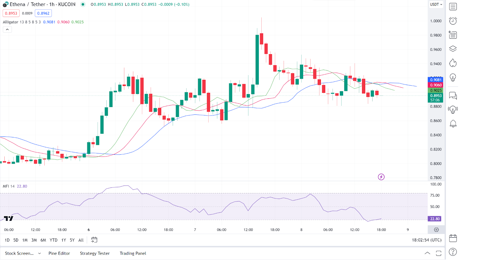Click the spread value 0.0009

[27, 13]
